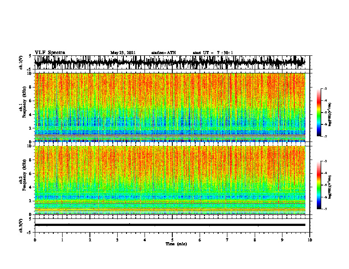
Task: Click the "ch.1(V)" vertical axis label
Action: click(x=21, y=62)
